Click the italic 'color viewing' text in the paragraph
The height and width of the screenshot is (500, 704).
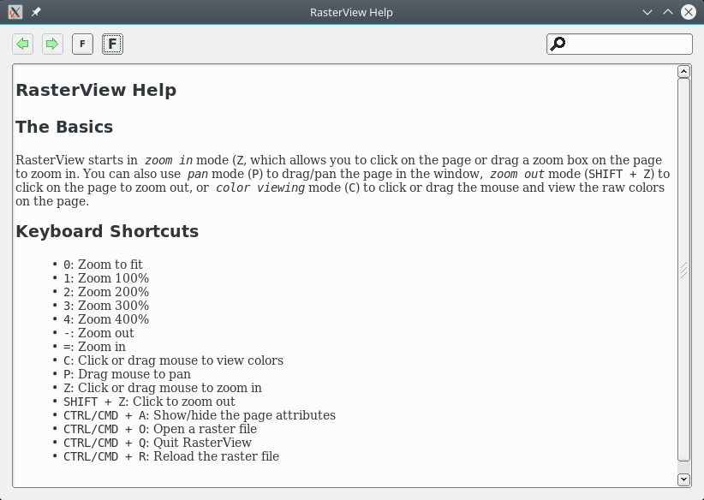coord(260,187)
